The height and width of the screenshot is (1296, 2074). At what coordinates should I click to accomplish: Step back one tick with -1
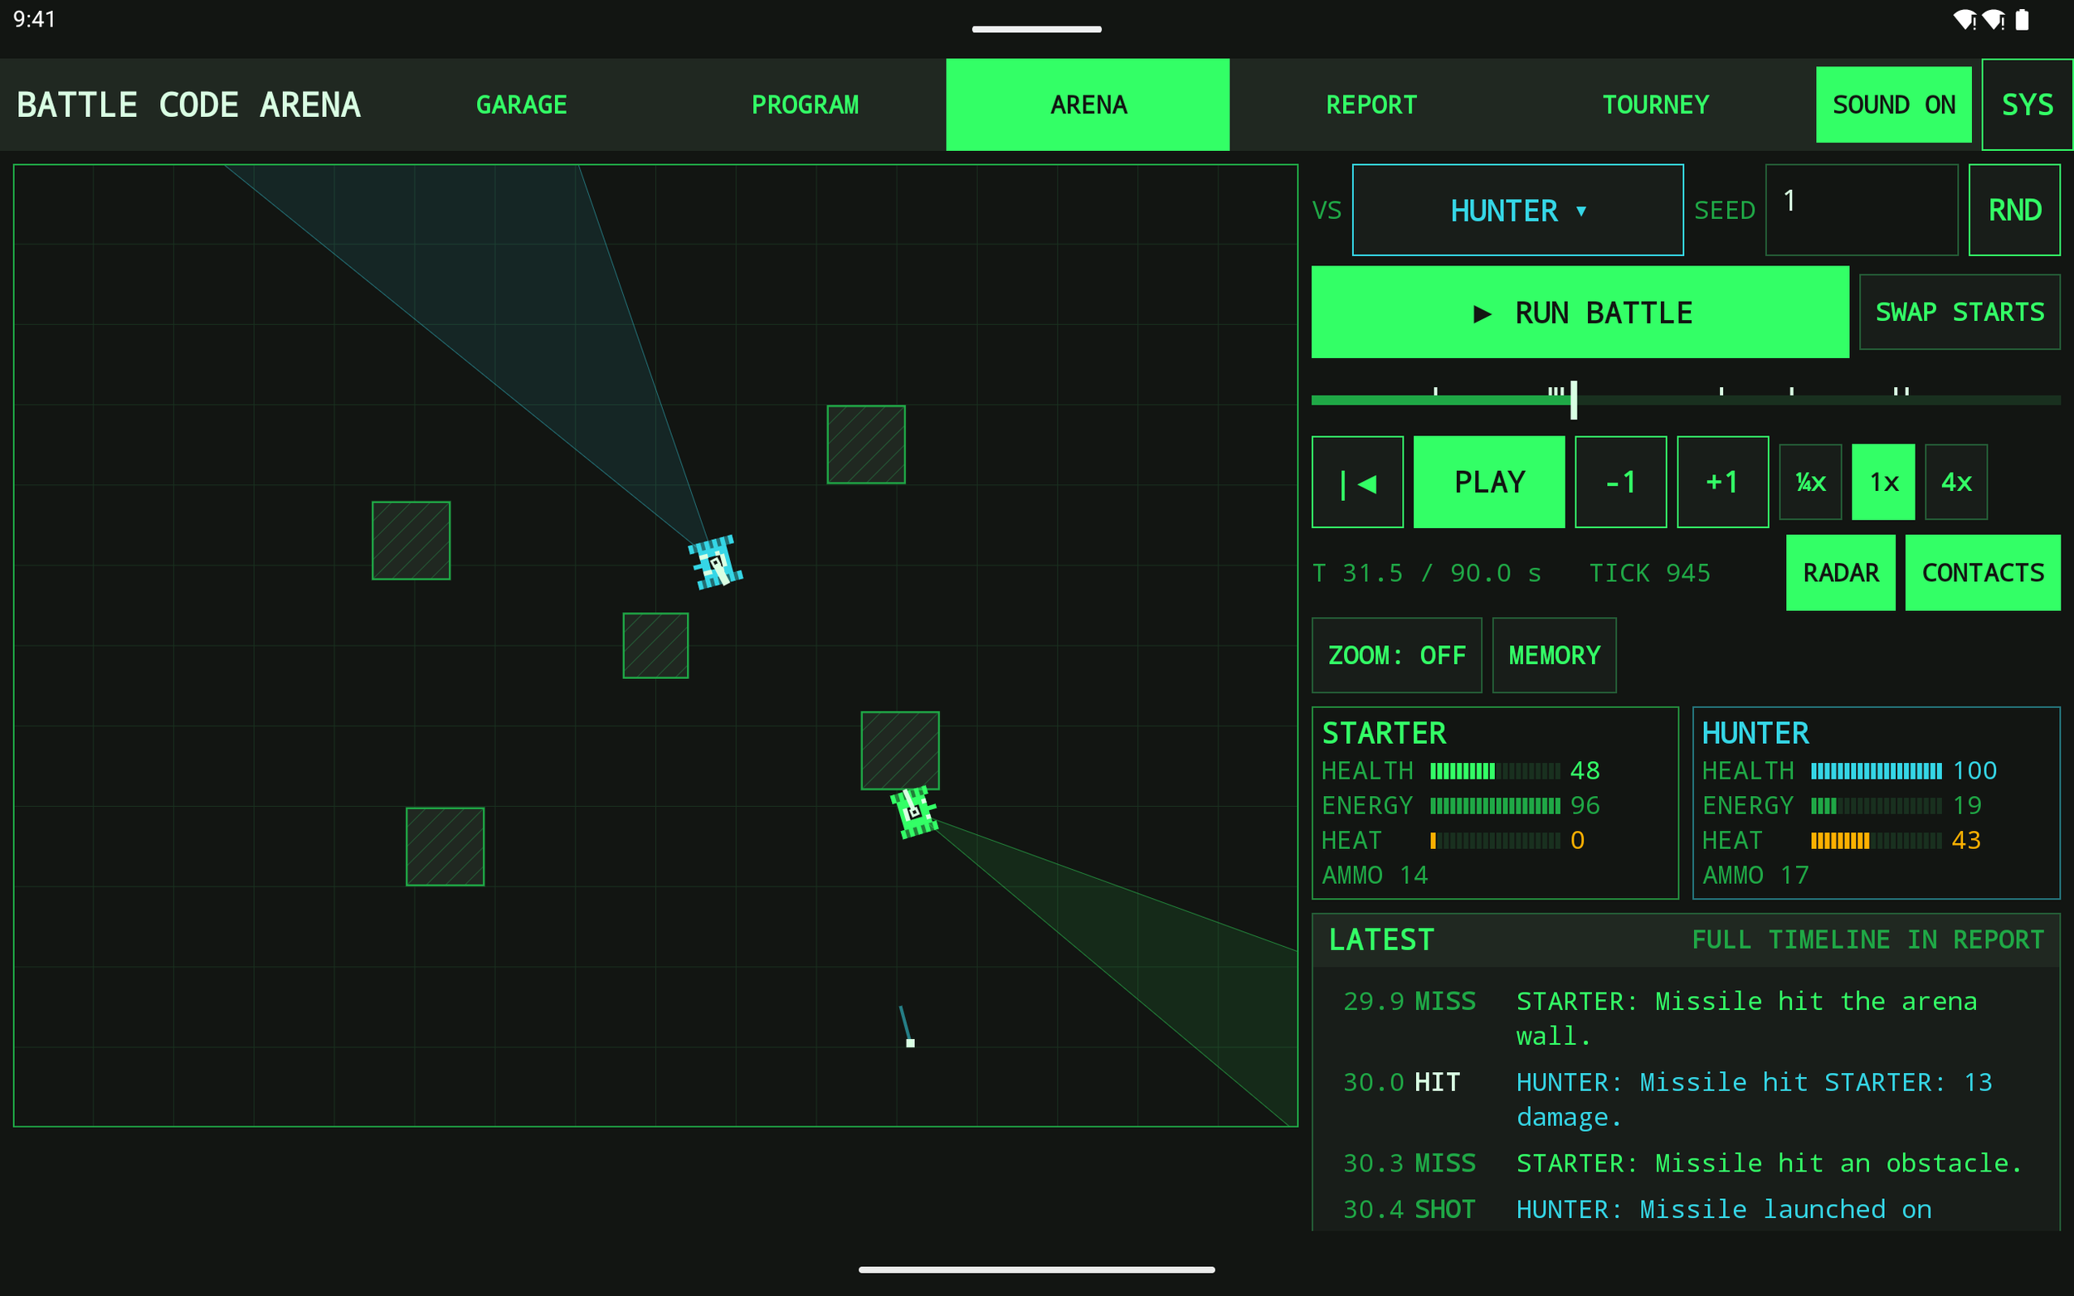[x=1620, y=482]
